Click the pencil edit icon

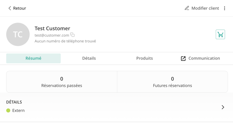pos(187,8)
